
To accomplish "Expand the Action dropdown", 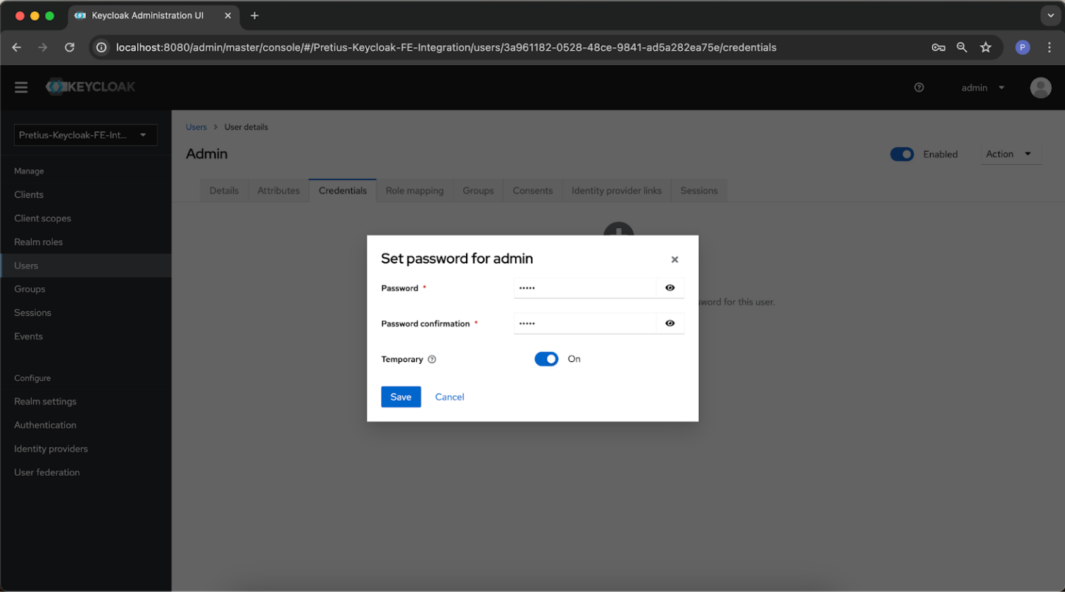I will pyautogui.click(x=1010, y=153).
